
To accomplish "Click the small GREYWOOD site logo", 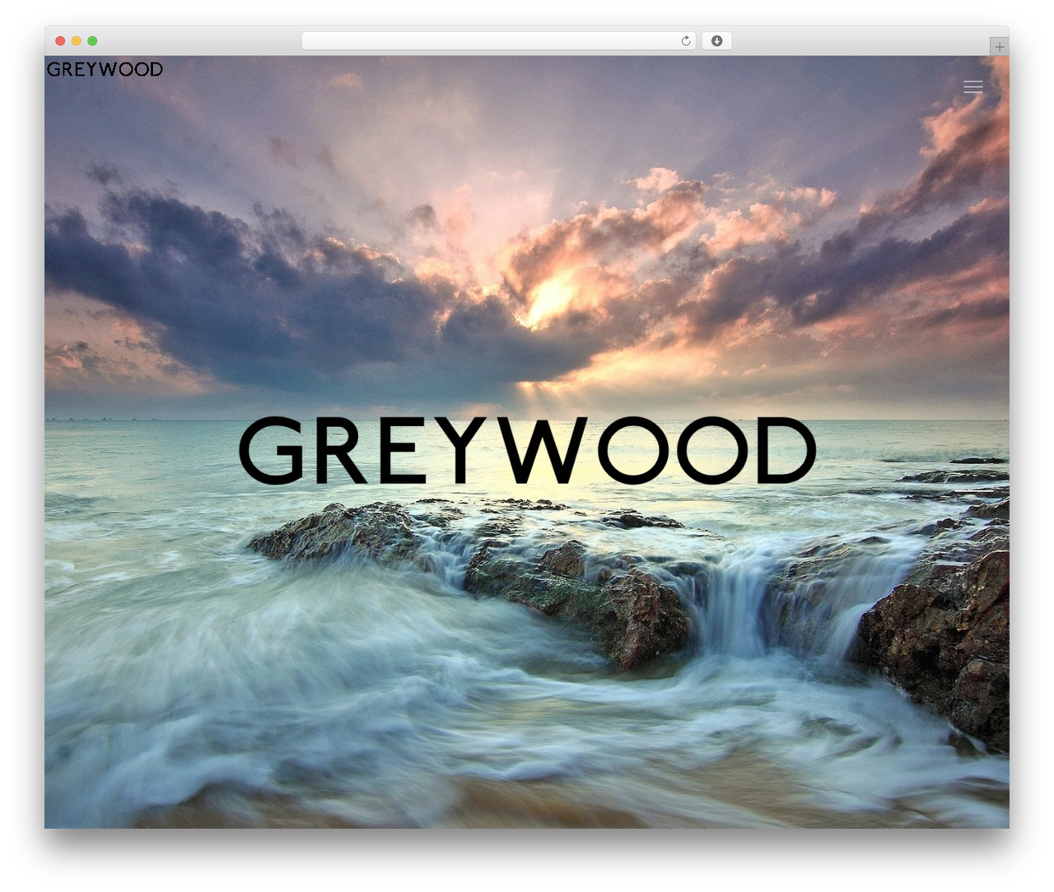I will coord(105,69).
